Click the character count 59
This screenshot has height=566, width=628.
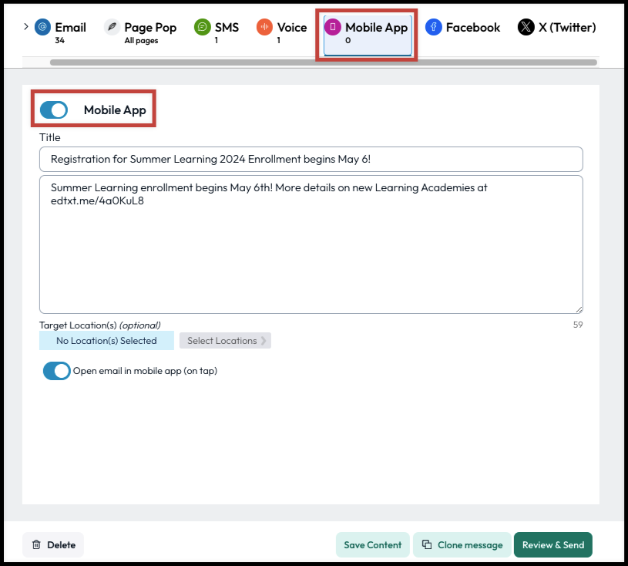click(578, 325)
